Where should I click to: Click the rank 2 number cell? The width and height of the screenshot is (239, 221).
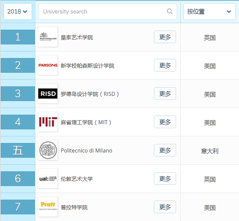tap(18, 65)
